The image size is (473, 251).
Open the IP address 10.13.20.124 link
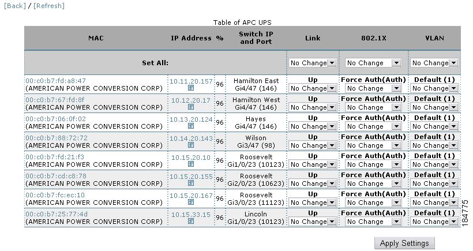point(191,119)
